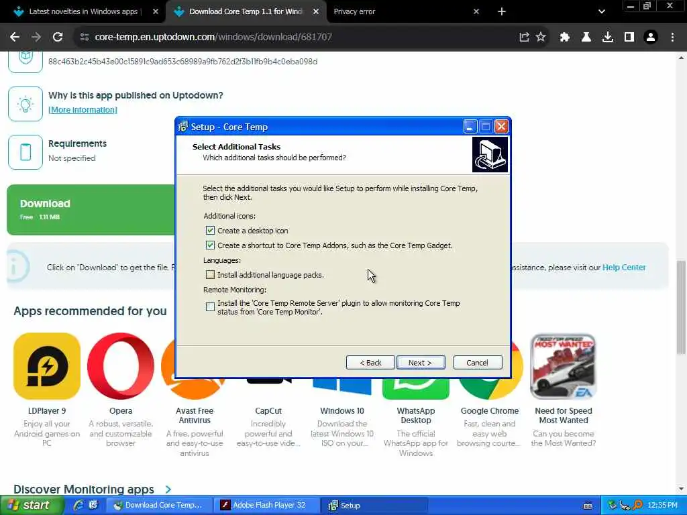Click the share page icon
687x515 pixels.
click(524, 38)
